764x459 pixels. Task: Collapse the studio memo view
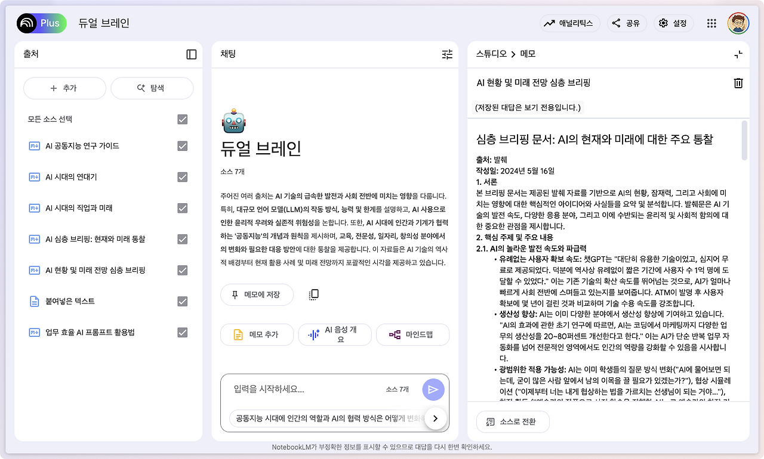[738, 54]
